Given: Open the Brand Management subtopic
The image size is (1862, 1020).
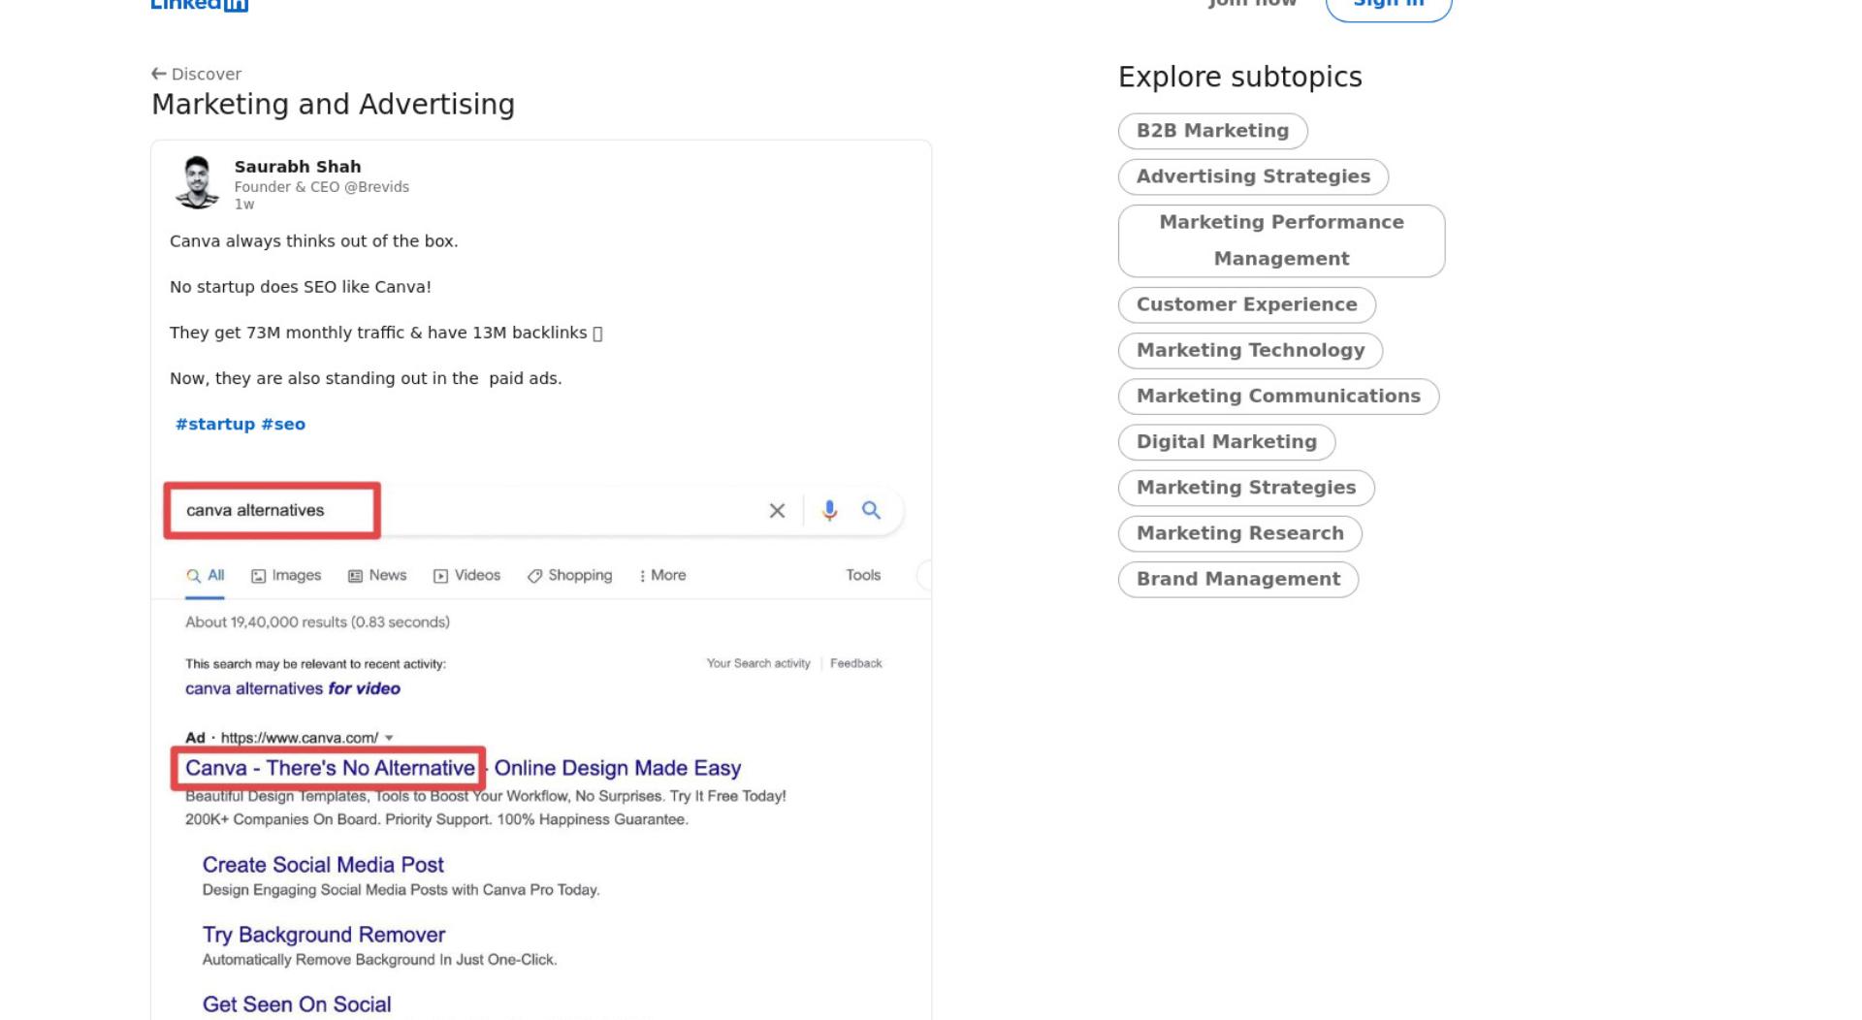Looking at the screenshot, I should 1238,578.
